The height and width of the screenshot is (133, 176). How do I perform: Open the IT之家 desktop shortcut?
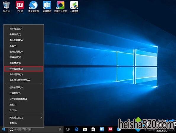coord(20,7)
